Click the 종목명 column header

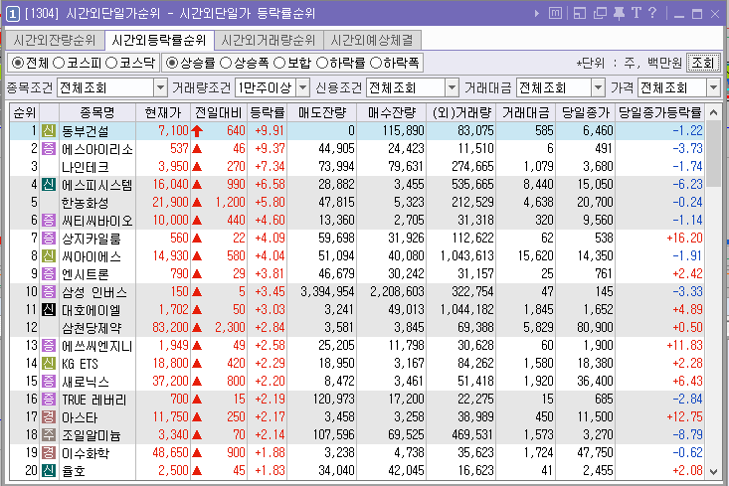pyautogui.click(x=96, y=113)
